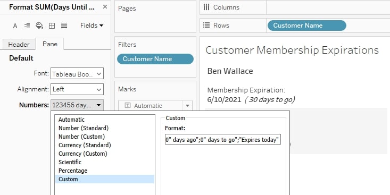390x195 pixels.
Task: Click Customer Name pill on Rows shelf
Action: 306,26
